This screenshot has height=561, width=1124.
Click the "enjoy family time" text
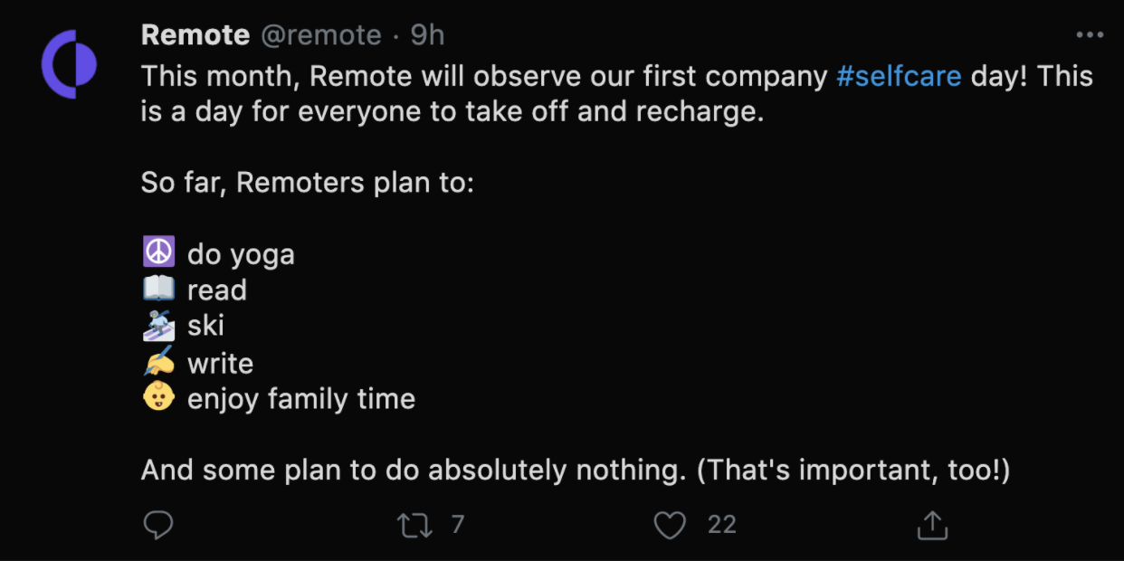(x=300, y=399)
